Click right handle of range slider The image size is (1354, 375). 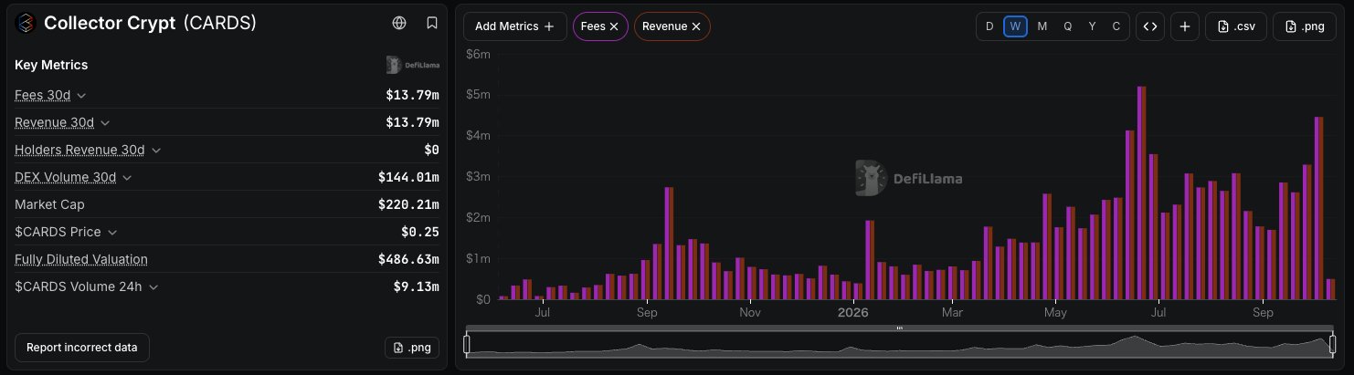[x=1332, y=344]
